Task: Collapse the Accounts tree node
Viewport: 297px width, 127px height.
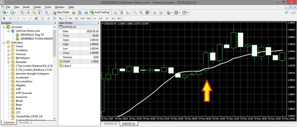Action: click(x=4, y=27)
